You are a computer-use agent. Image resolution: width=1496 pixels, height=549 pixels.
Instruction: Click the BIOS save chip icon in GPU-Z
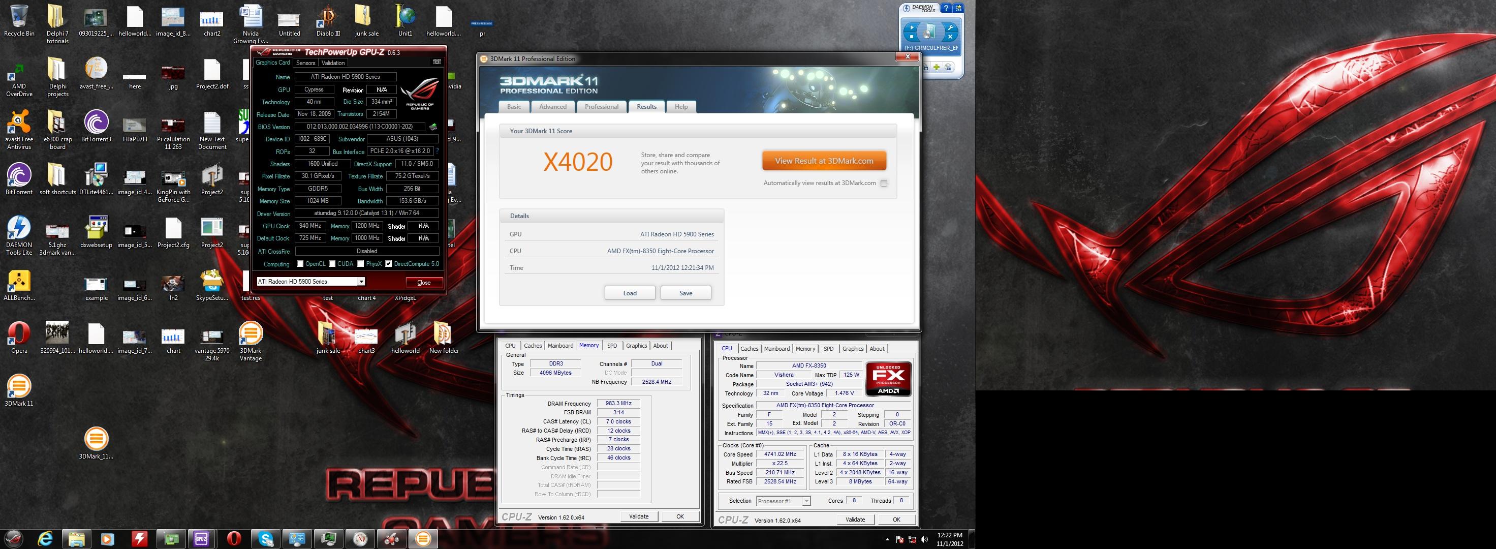click(x=432, y=127)
